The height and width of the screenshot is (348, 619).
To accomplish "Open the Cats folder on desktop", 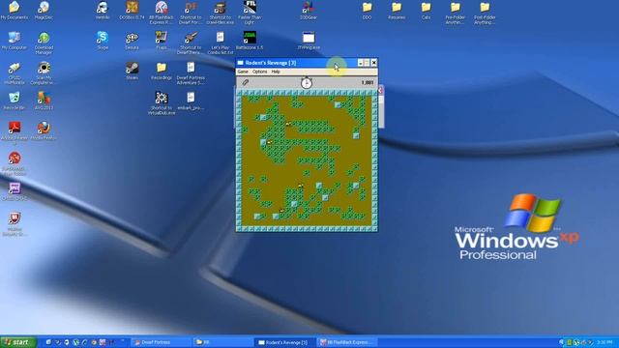I will point(426,11).
